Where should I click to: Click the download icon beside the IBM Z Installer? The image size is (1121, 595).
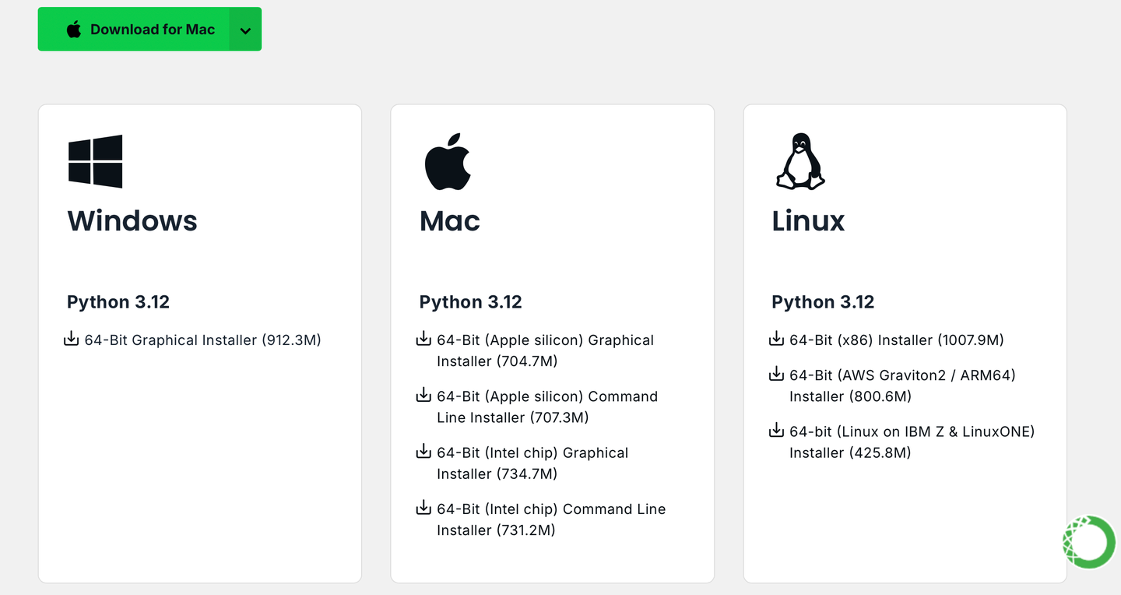pos(776,430)
